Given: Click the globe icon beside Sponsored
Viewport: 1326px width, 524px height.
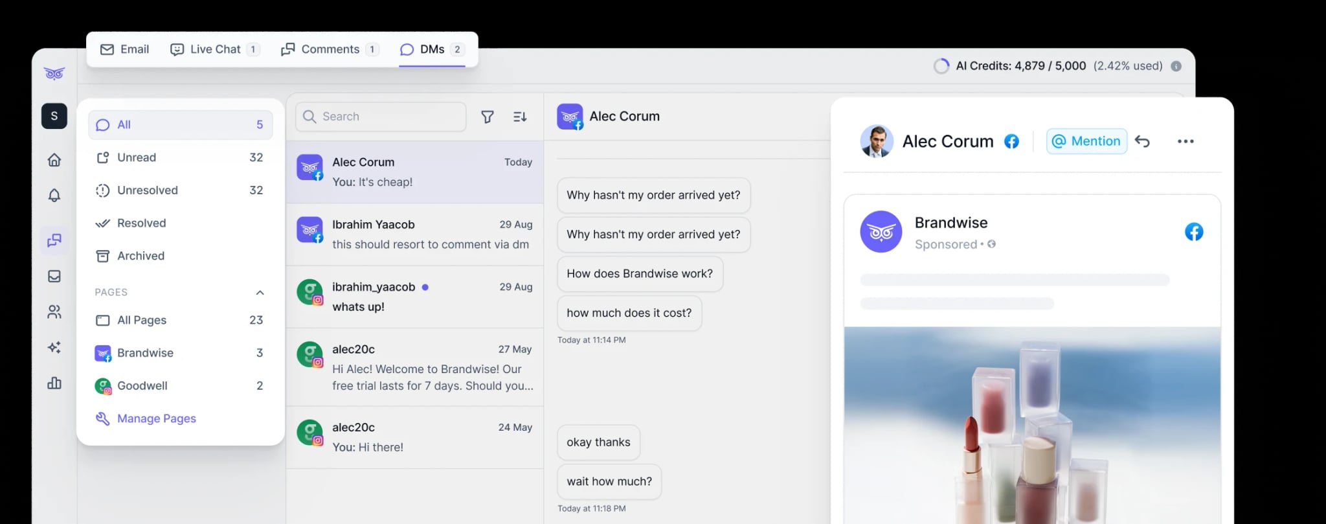Looking at the screenshot, I should point(991,244).
